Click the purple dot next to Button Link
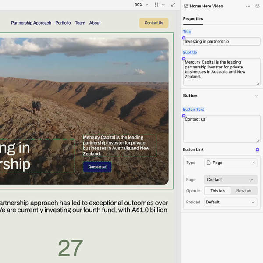This screenshot has height=263, width=263. [x=257, y=149]
